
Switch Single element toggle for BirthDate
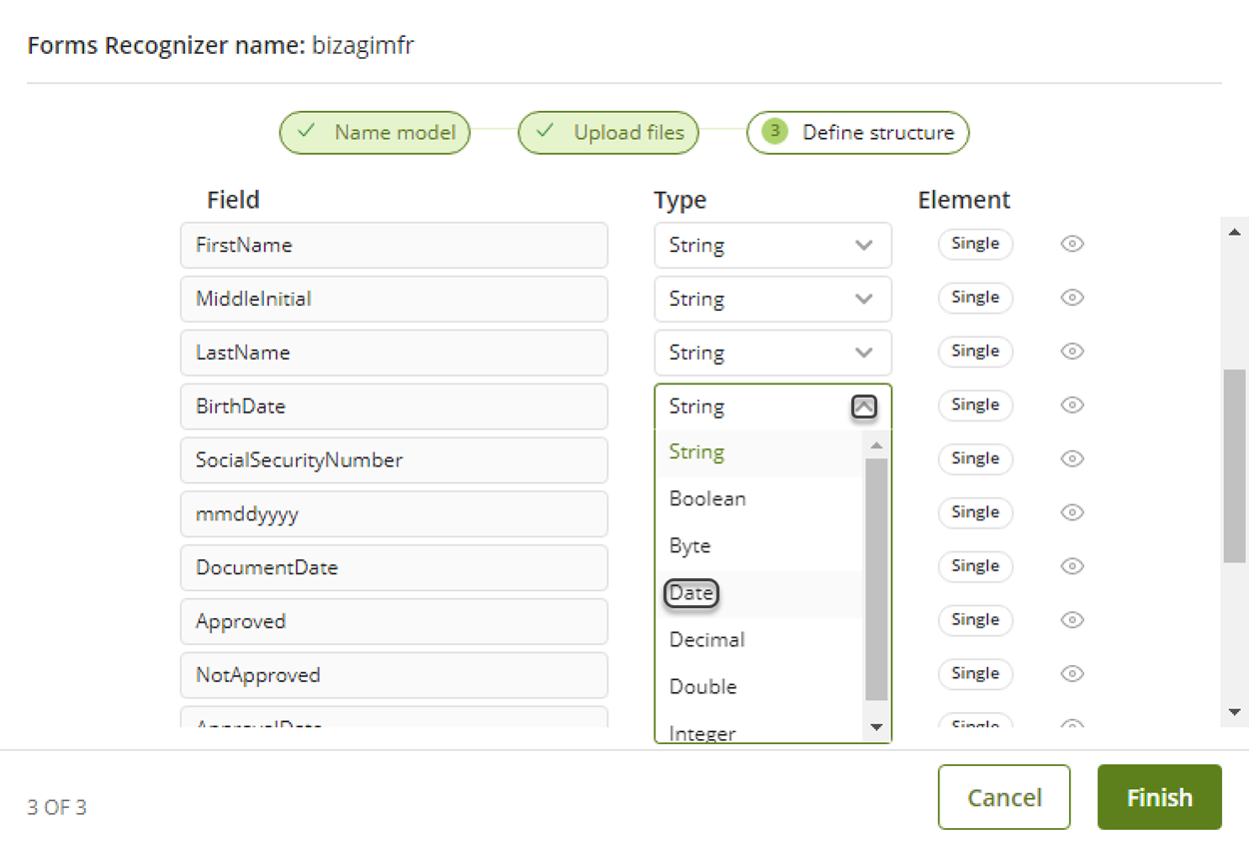coord(975,406)
